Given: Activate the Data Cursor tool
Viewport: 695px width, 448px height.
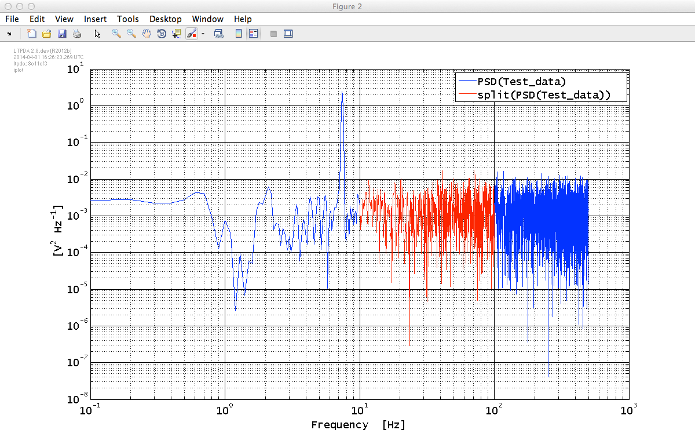Looking at the screenshot, I should click(x=177, y=34).
